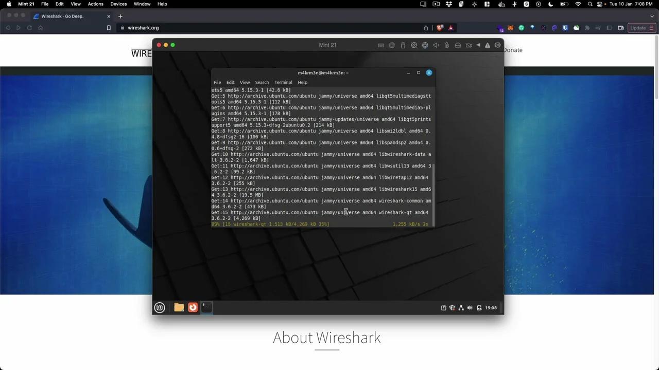Adjust Mint volume via taskbar speaker icon
The height and width of the screenshot is (370, 659).
[470, 308]
